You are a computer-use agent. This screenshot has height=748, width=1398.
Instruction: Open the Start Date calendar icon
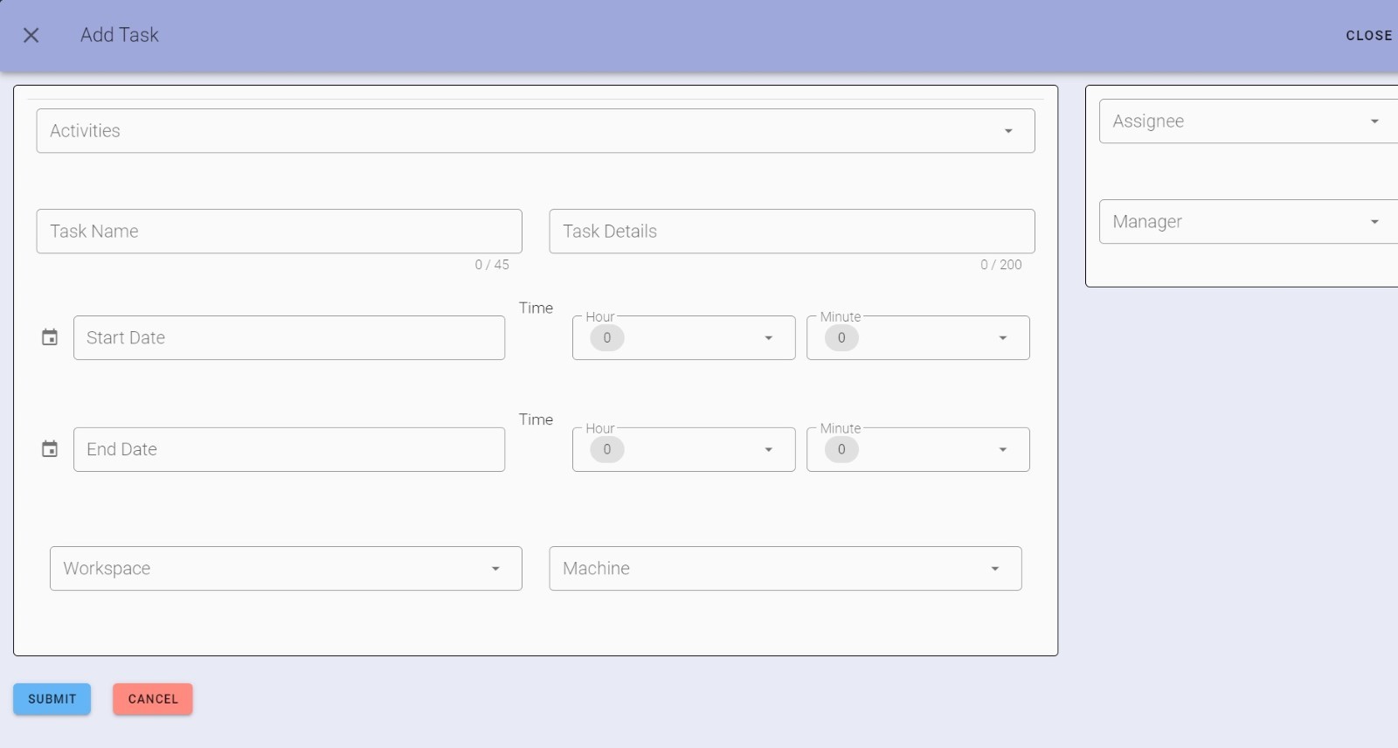[x=50, y=337]
